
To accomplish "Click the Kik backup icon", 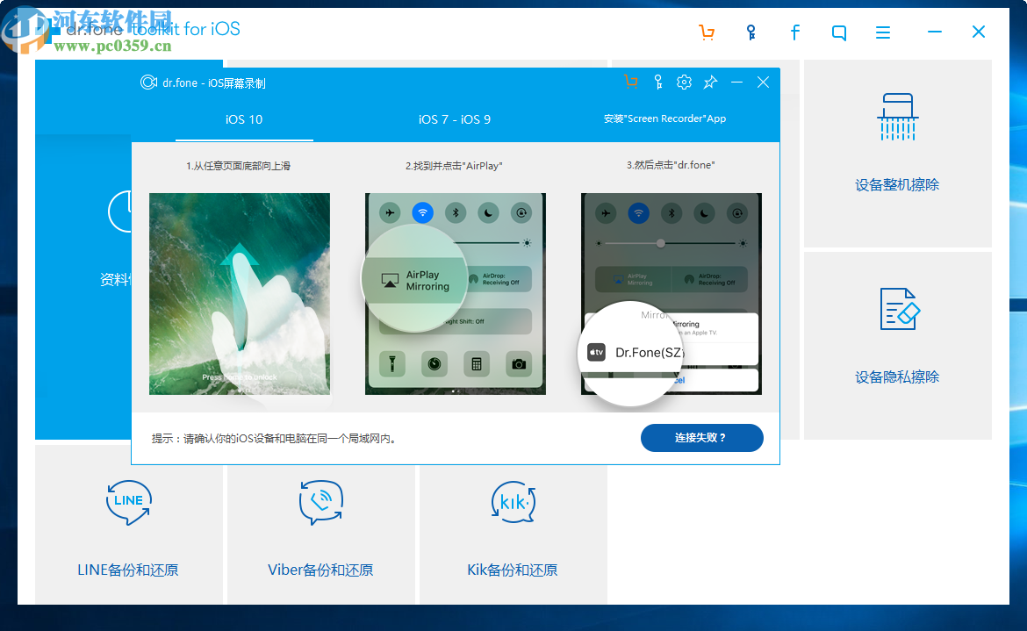I will click(513, 503).
